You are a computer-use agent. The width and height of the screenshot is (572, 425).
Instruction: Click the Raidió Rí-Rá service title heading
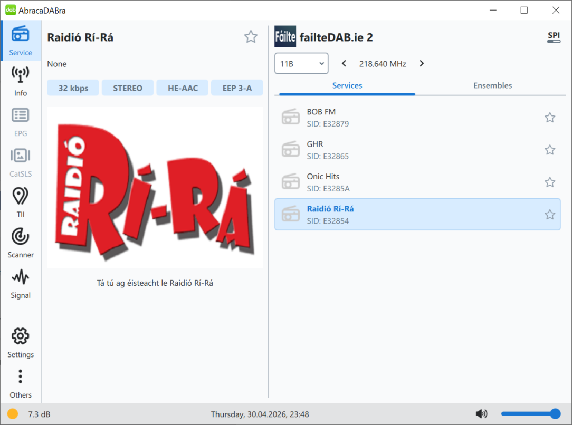(x=80, y=37)
